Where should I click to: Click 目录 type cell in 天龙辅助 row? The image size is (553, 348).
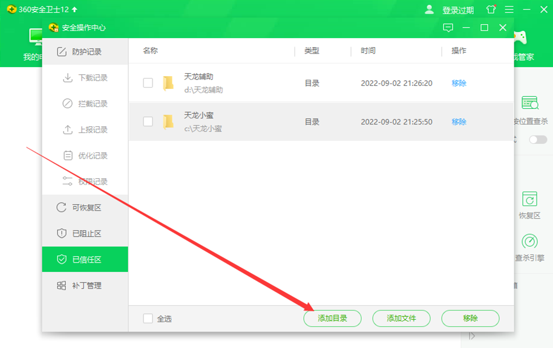(312, 83)
